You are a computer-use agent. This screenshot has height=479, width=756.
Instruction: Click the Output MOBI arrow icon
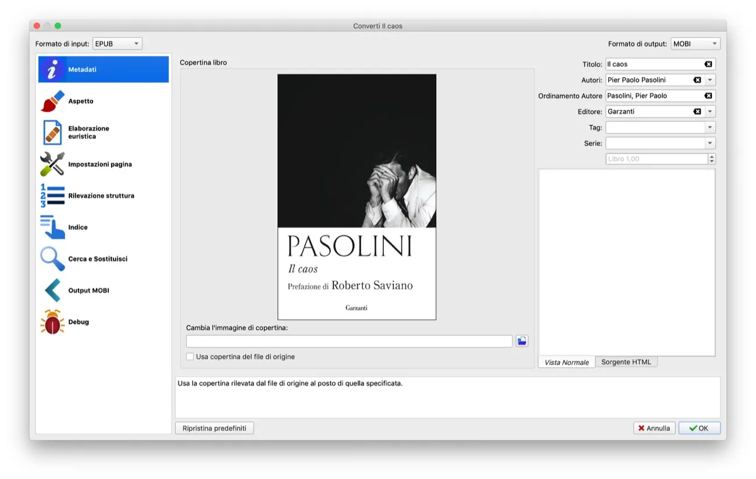pyautogui.click(x=52, y=290)
